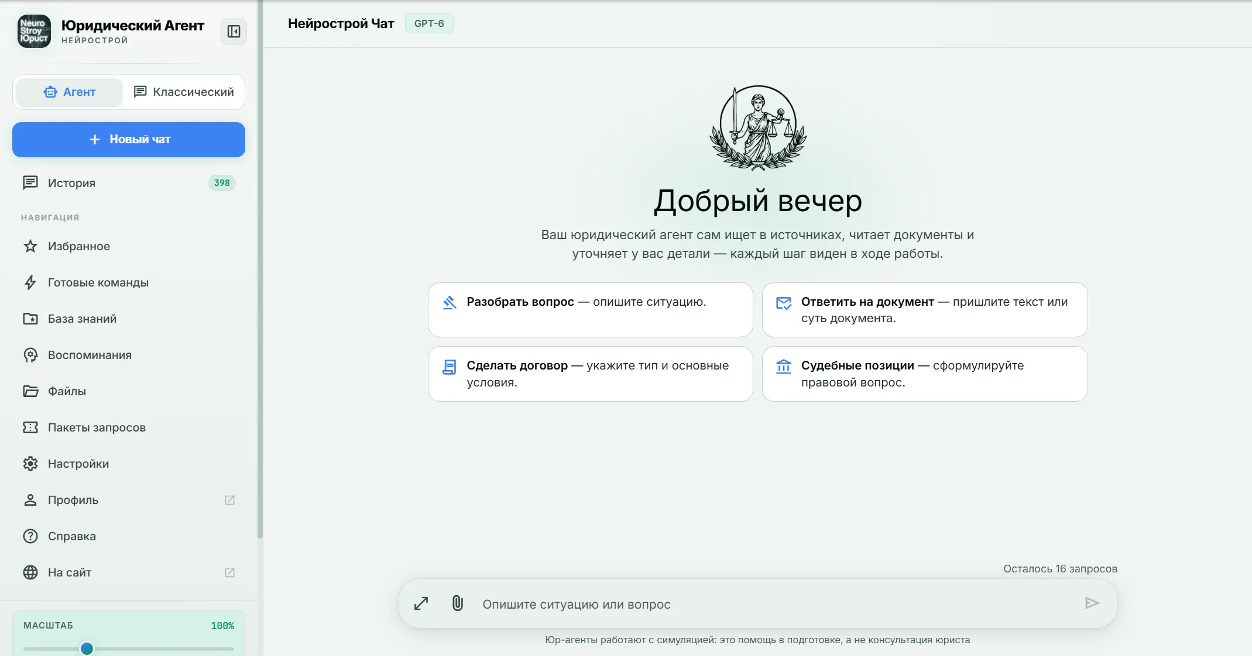Click the 398 history counter badge
This screenshot has width=1252, height=656.
222,183
